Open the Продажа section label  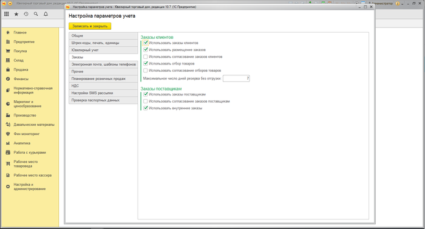coord(21,70)
